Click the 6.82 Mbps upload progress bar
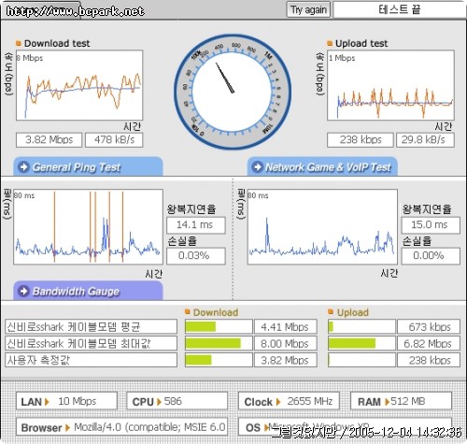The width and height of the screenshot is (467, 444). click(x=361, y=343)
